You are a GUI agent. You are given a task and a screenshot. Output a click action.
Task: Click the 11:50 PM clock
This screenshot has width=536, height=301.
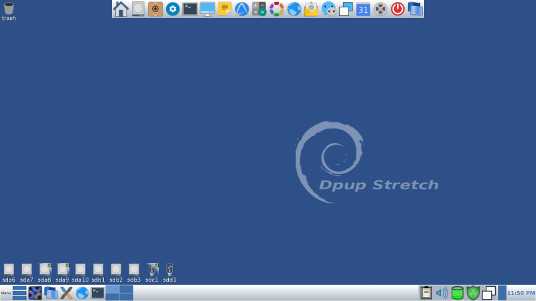pyautogui.click(x=521, y=293)
